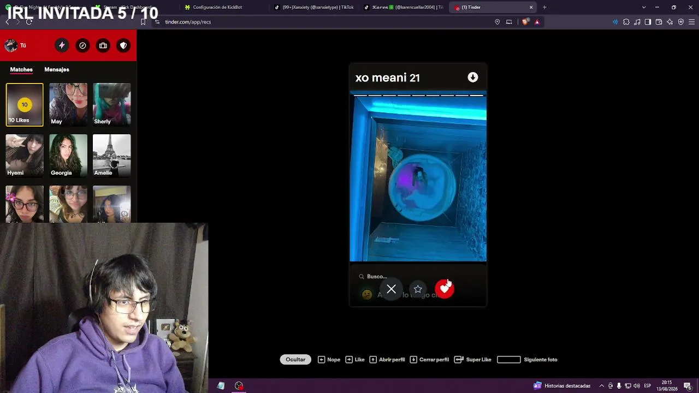Open match Hyemi
Screen dimensions: 699x393
(25, 156)
